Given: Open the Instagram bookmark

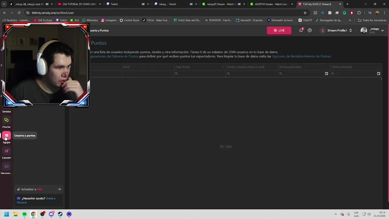Looking at the screenshot, I should point(109,20).
